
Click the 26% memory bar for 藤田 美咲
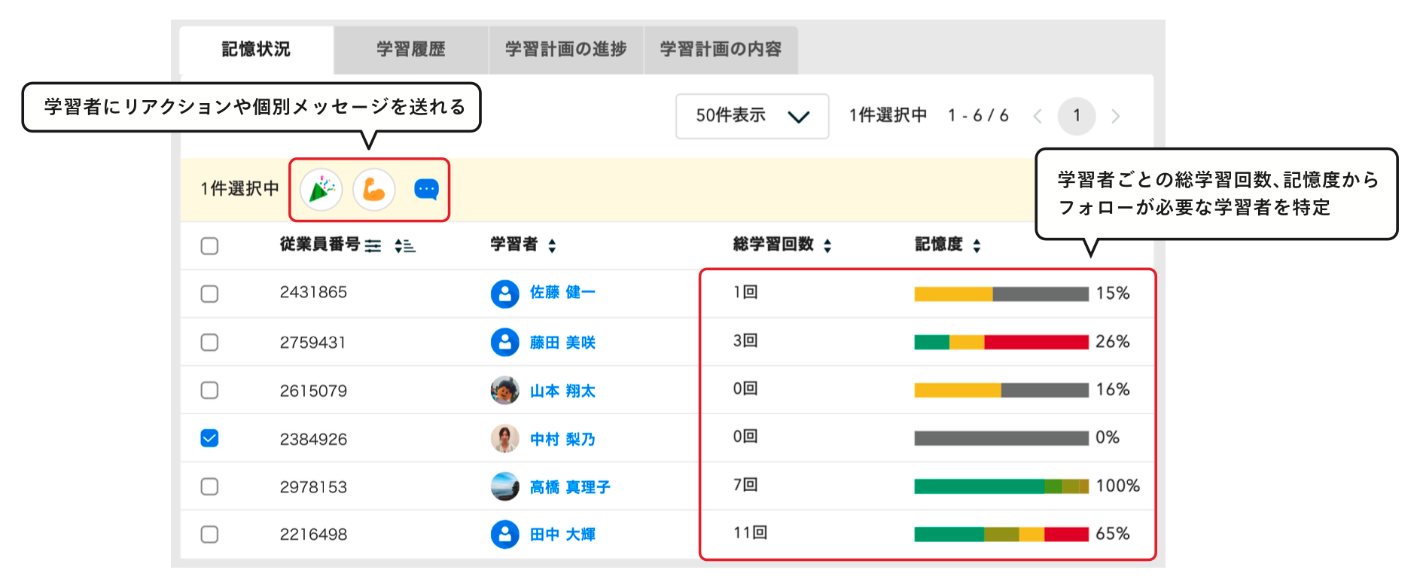[x=1001, y=342]
